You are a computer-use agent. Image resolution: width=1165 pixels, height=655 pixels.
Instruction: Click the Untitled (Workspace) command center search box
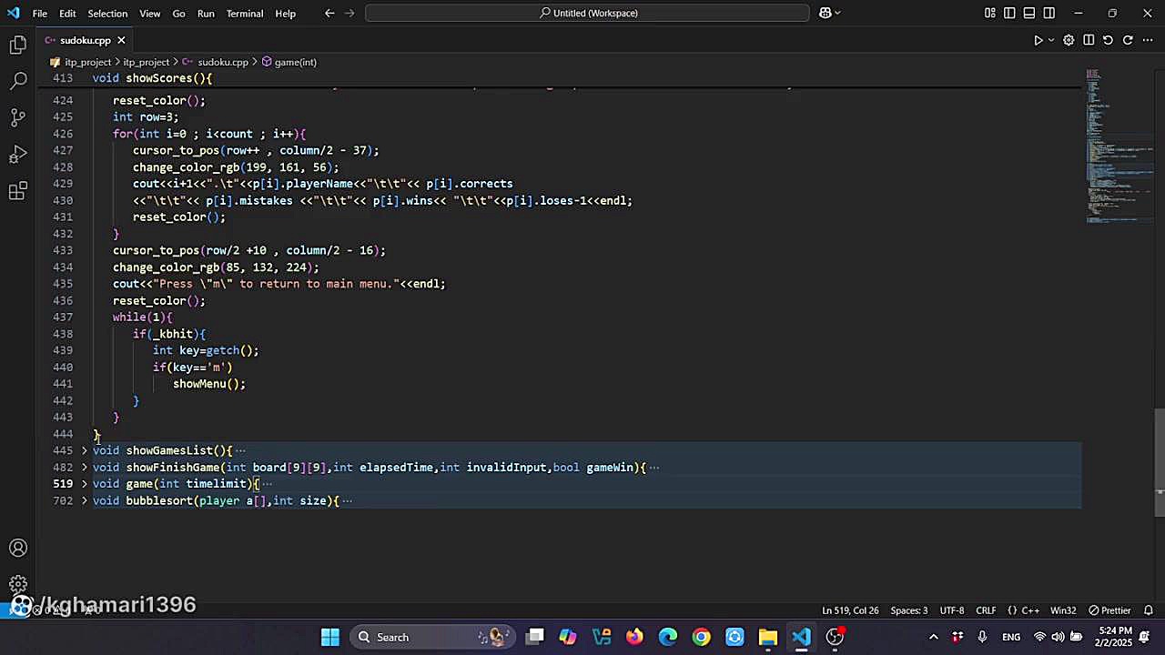(587, 13)
